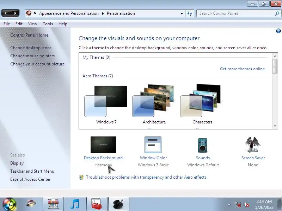Open the File menu
The height and width of the screenshot is (211, 282).
coord(7,24)
